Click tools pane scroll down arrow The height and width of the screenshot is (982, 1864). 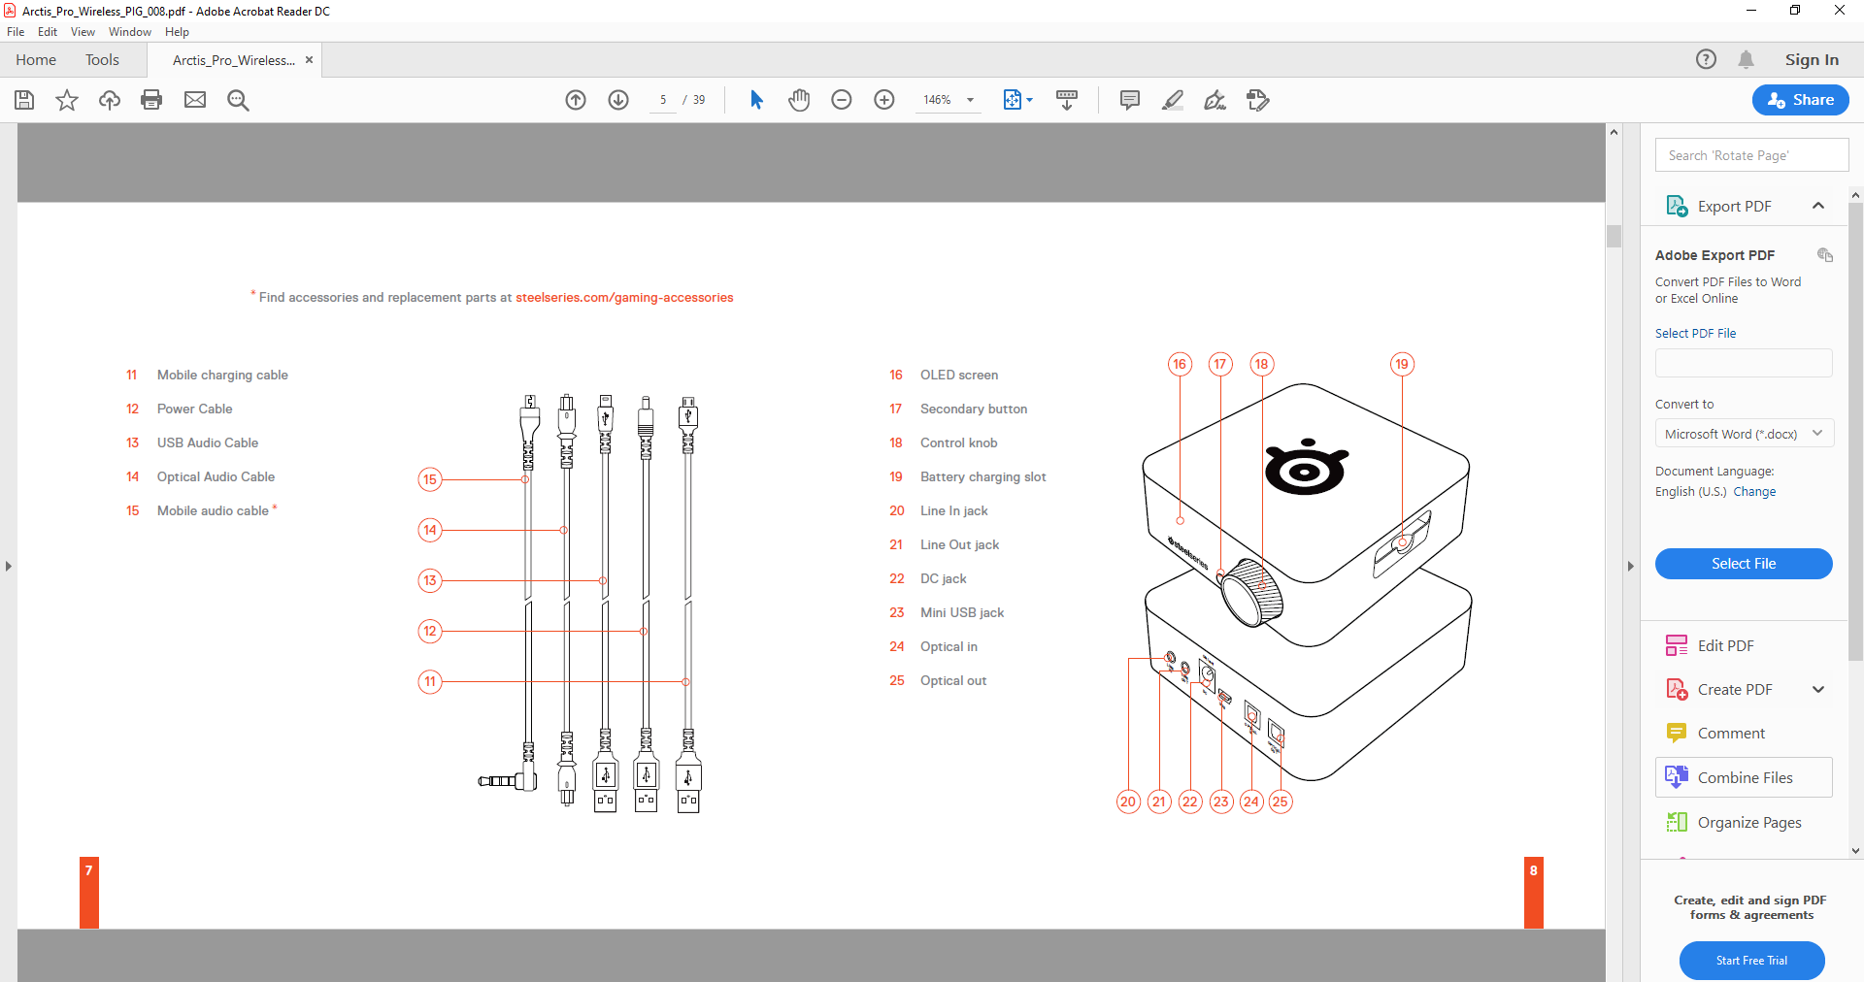[1855, 851]
